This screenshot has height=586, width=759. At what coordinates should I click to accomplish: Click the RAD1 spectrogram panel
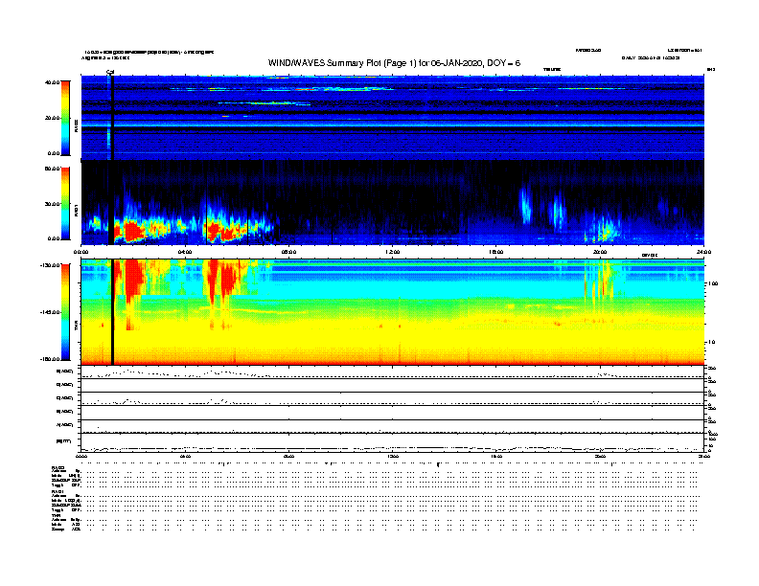point(393,203)
